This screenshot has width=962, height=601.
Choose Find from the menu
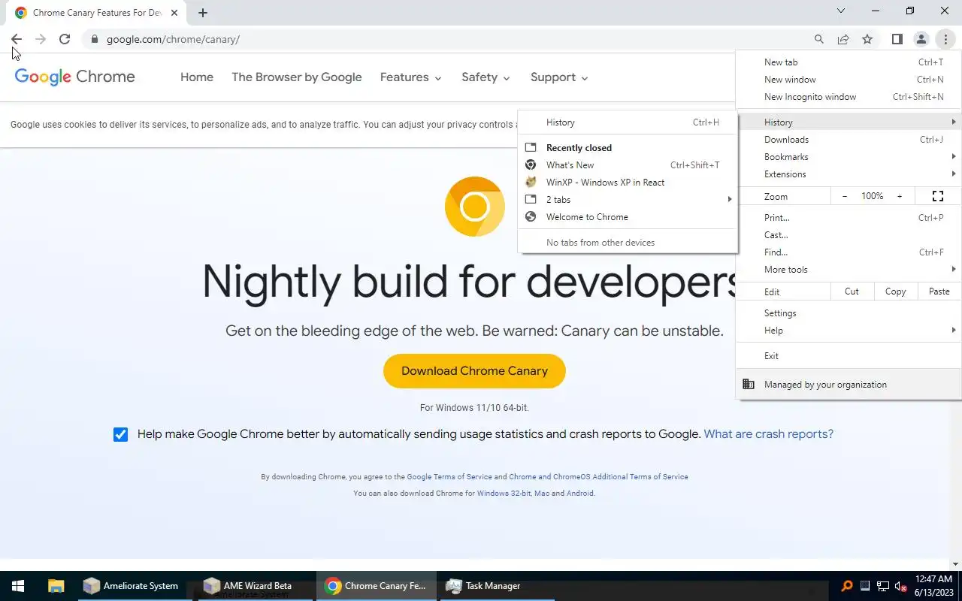click(849, 252)
